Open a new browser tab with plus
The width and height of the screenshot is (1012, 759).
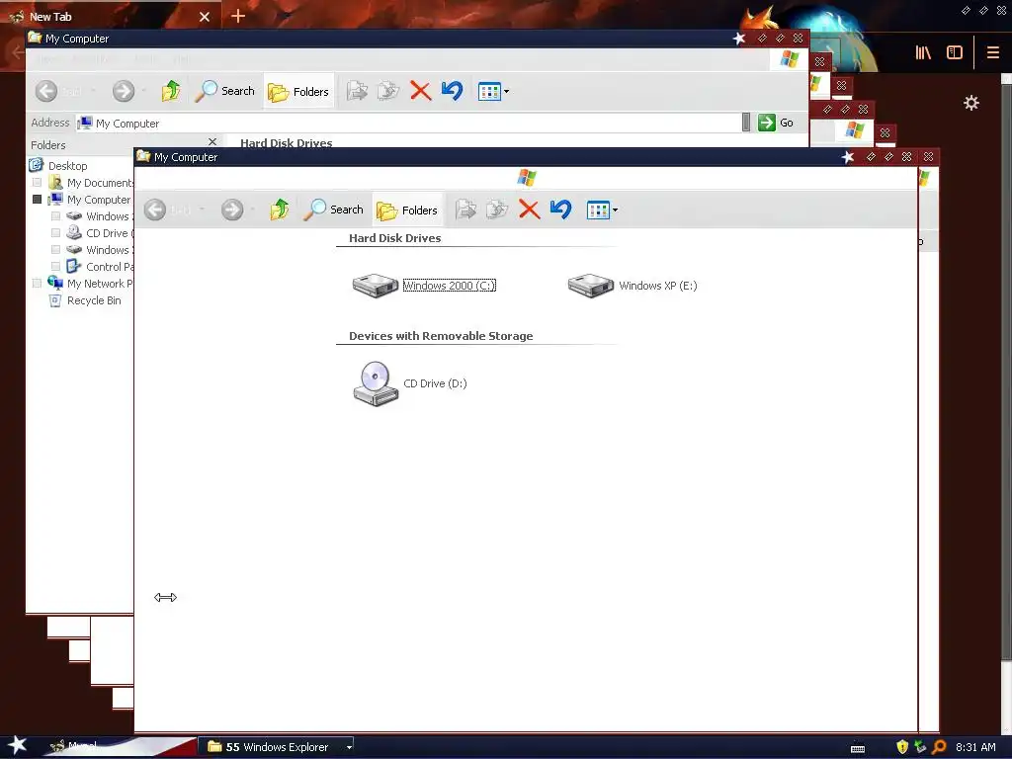coord(238,16)
